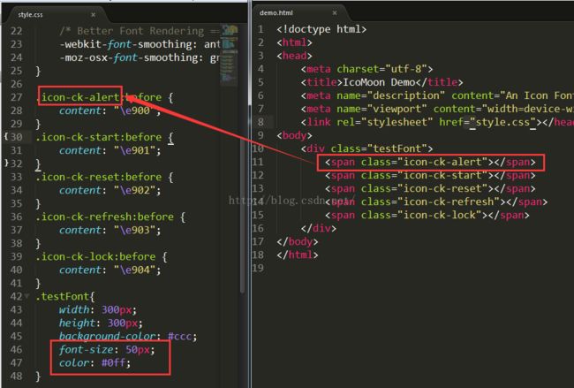Image resolution: width=574 pixels, height=388 pixels.
Task: Click the meta name="description" line
Action: pyautogui.click(x=437, y=95)
